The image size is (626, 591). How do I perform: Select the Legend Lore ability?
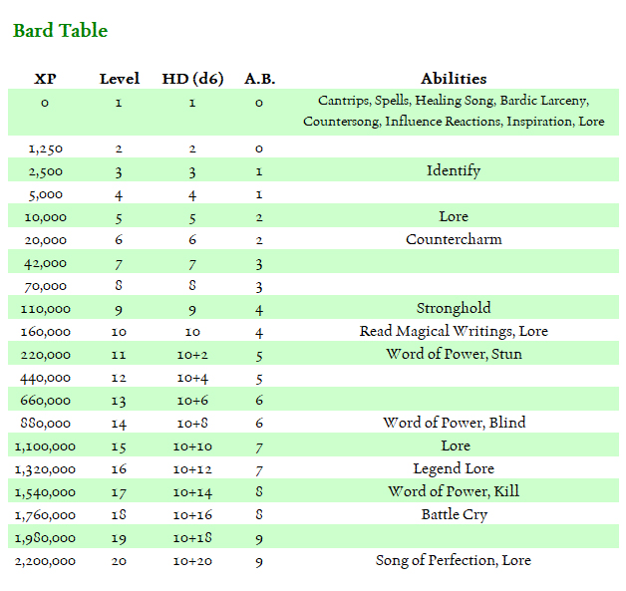click(x=454, y=468)
